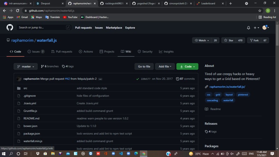Switch to the Wiki tab

pyautogui.click(x=126, y=52)
